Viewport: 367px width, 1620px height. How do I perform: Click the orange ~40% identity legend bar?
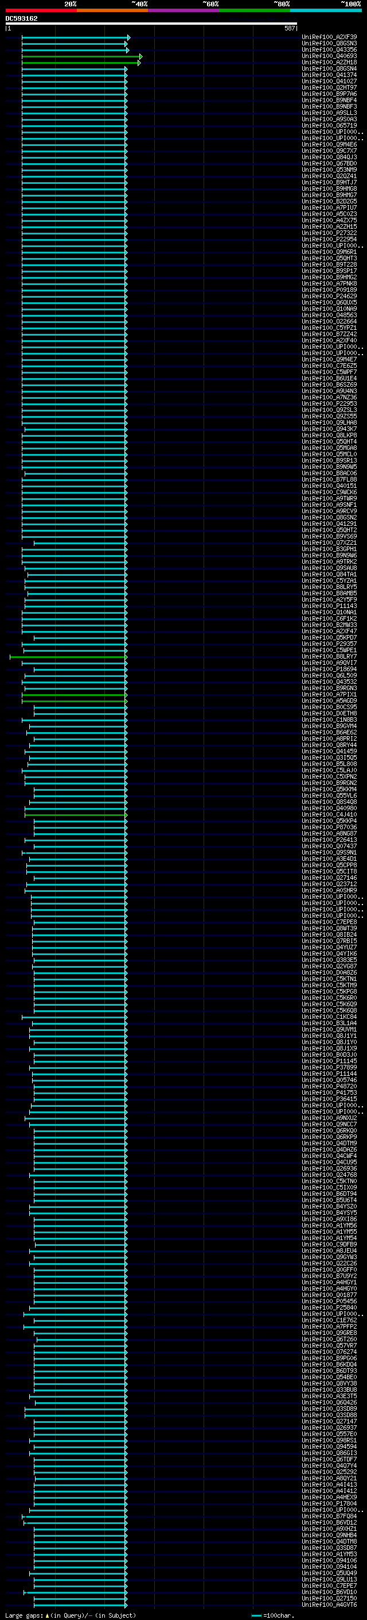tap(112, 10)
